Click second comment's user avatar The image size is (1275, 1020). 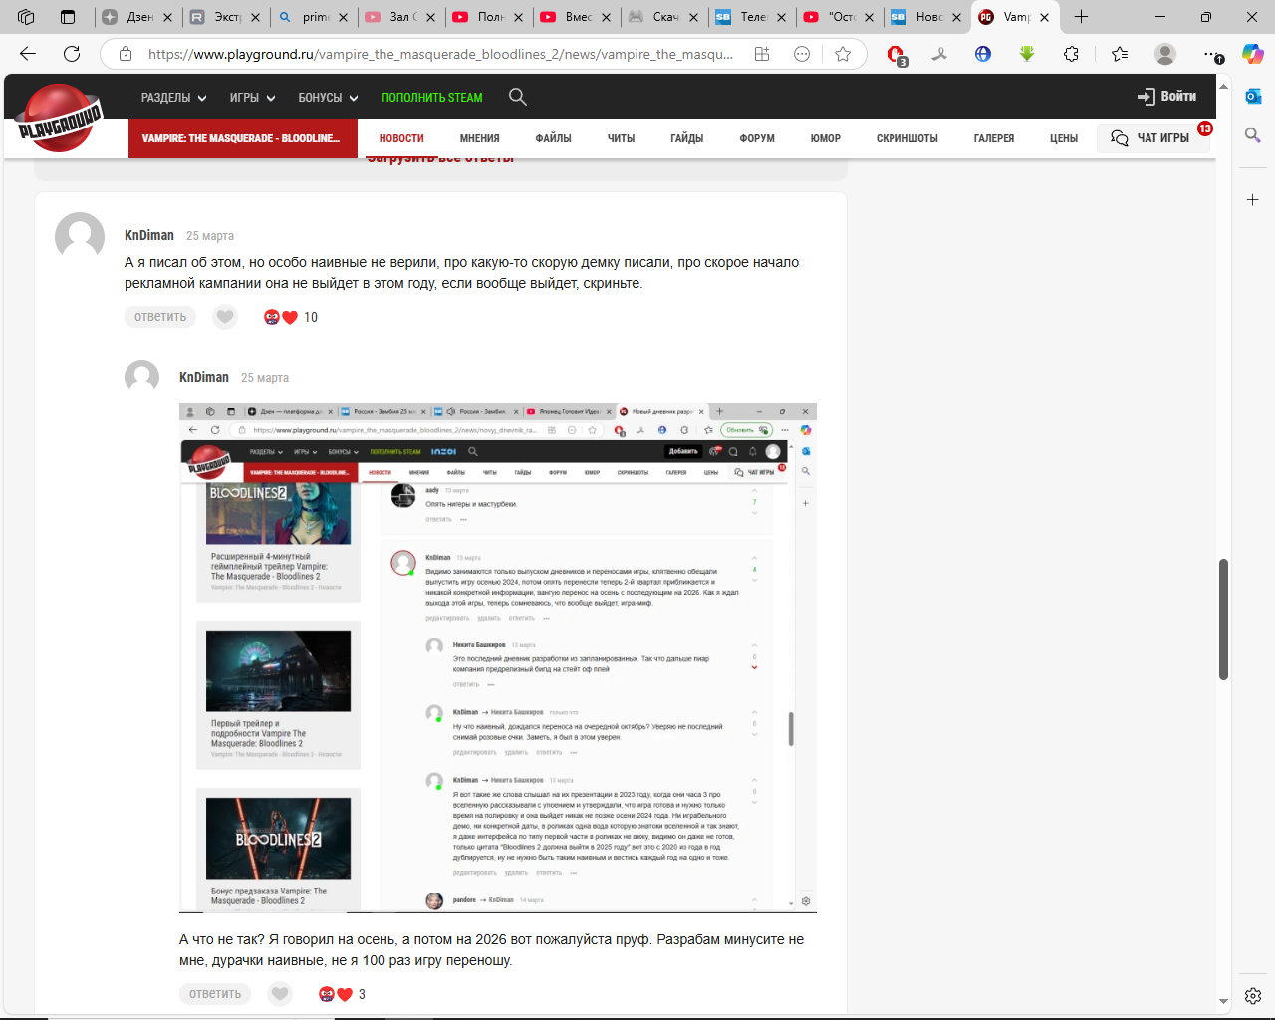[x=141, y=377]
